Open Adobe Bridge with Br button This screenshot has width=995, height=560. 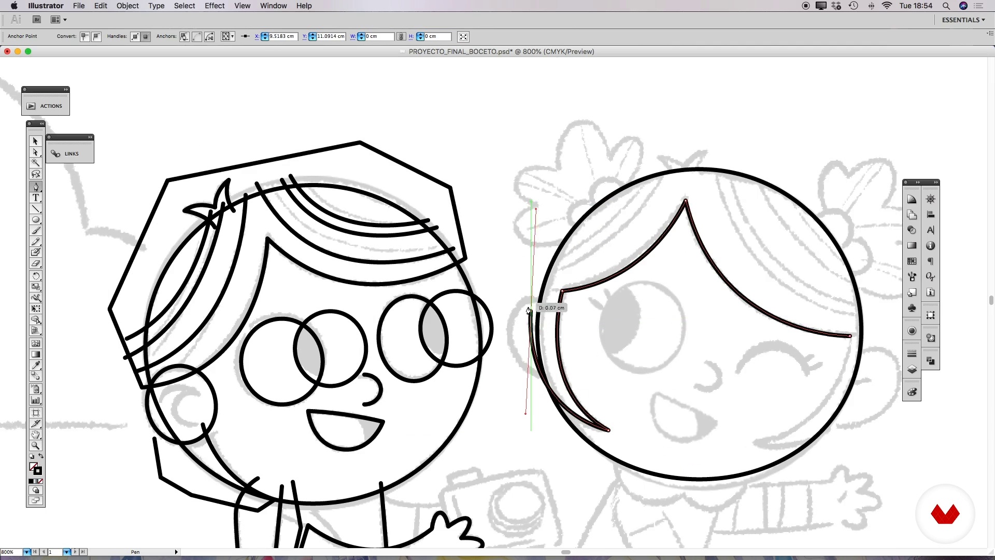[36, 20]
